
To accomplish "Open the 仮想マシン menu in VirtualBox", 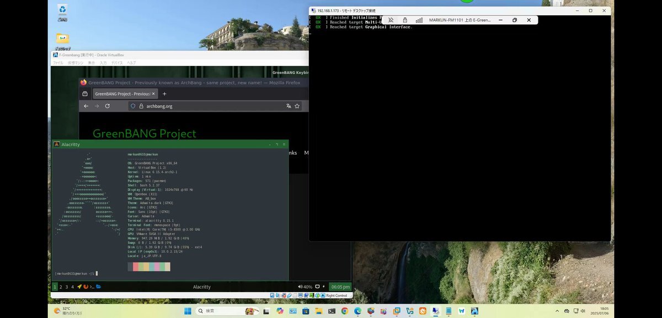I will [x=76, y=63].
